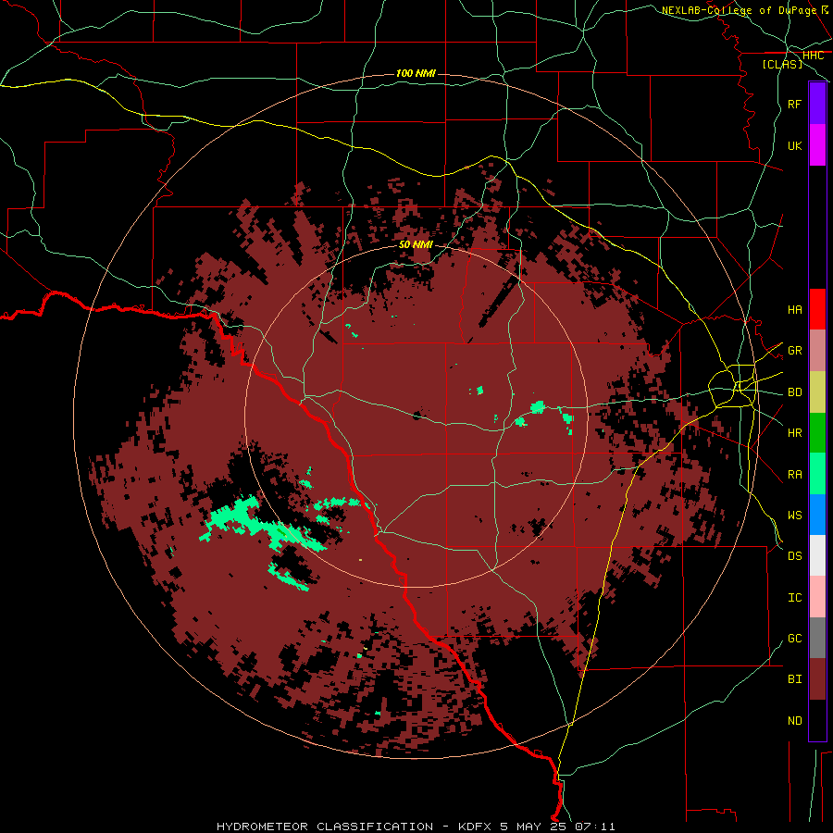Click the BI legend label

[794, 679]
